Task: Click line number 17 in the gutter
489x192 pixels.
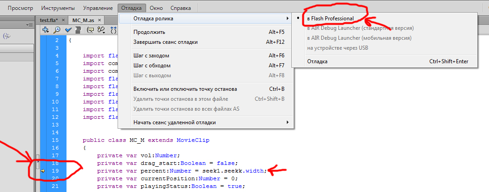Action: pos(55,155)
